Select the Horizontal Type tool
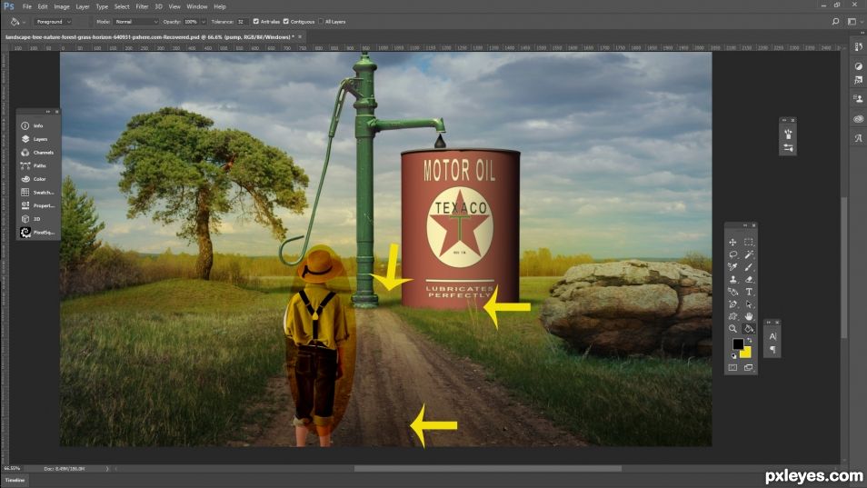Image resolution: width=867 pixels, height=488 pixels. coord(749,292)
